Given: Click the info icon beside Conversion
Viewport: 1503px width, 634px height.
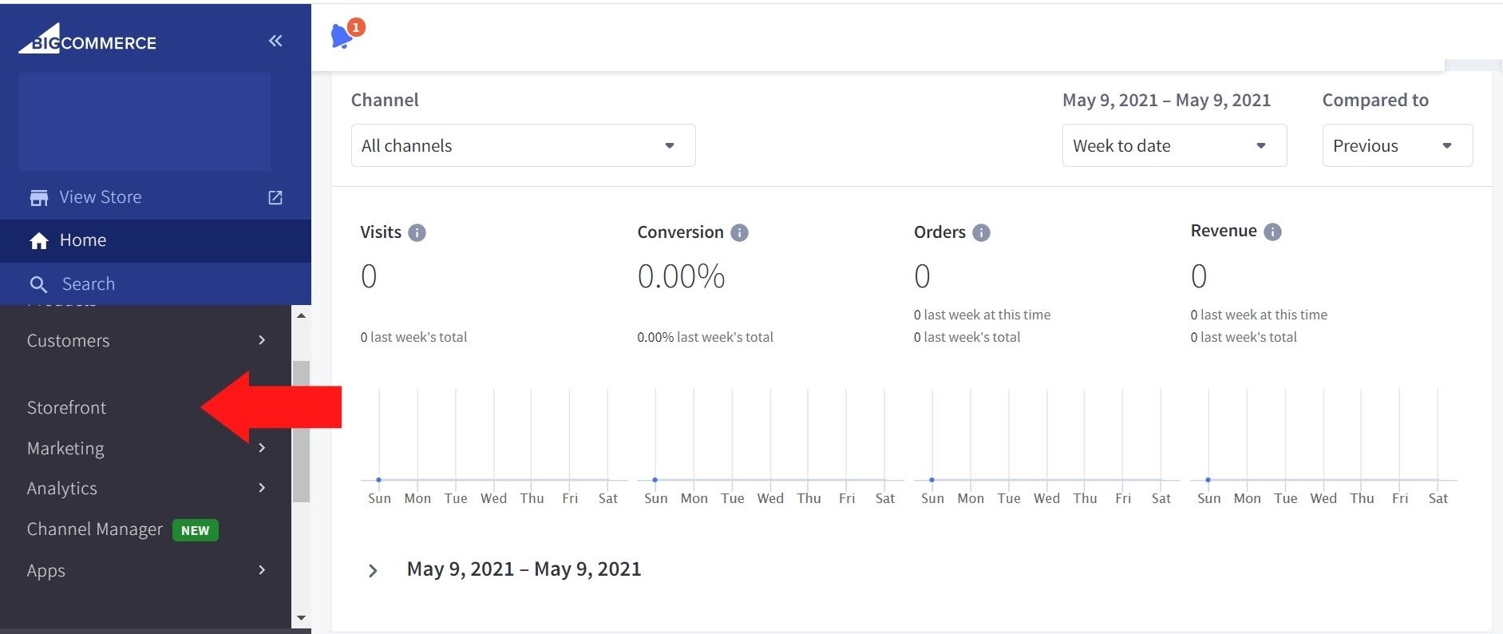Looking at the screenshot, I should coord(739,232).
